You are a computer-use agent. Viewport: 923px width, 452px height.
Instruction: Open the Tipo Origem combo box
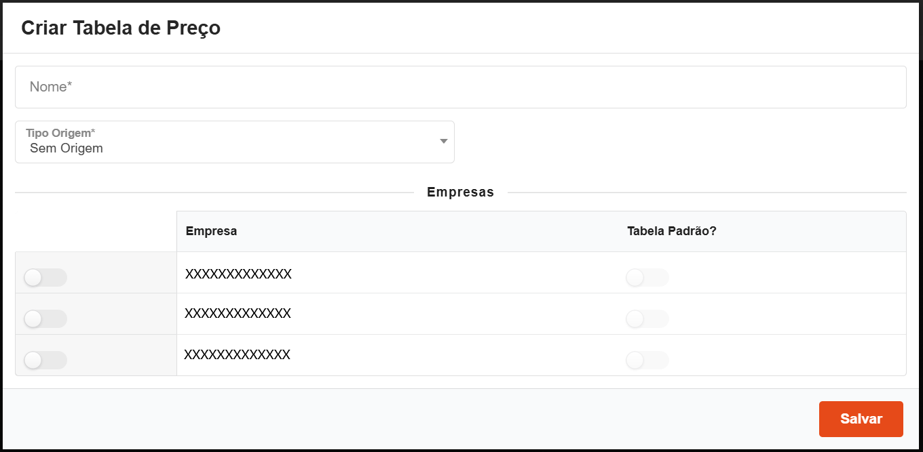click(234, 142)
